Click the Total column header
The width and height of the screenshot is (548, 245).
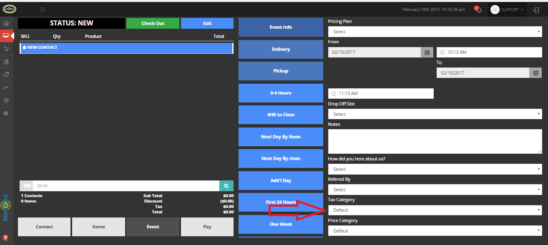coord(219,36)
